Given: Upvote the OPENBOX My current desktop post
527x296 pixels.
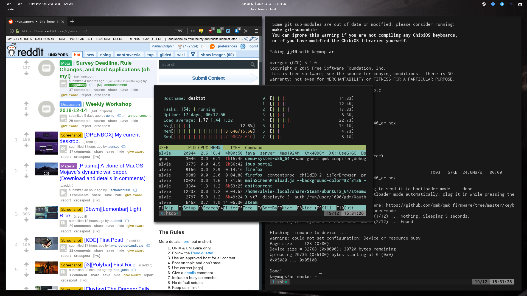Looking at the screenshot, I should pos(26,134).
